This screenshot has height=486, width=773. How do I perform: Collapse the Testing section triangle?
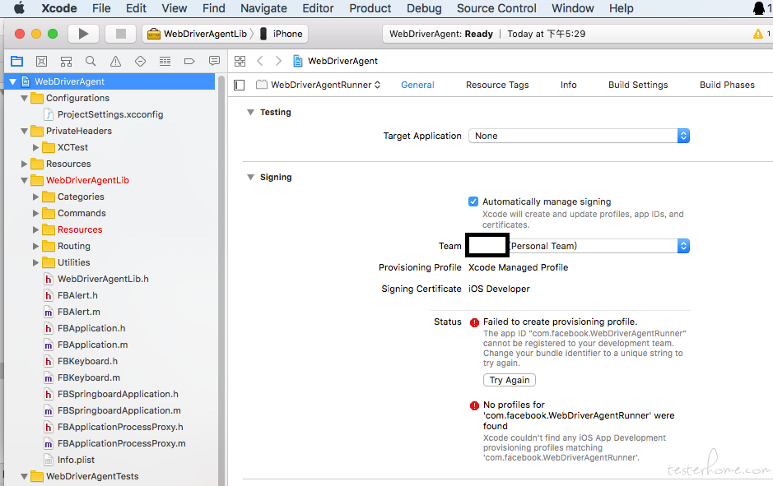pyautogui.click(x=250, y=113)
